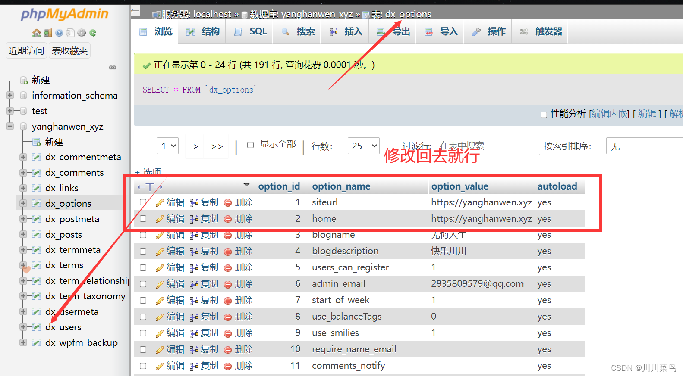Sort by the option_name column header
683x376 pixels.
coord(341,186)
